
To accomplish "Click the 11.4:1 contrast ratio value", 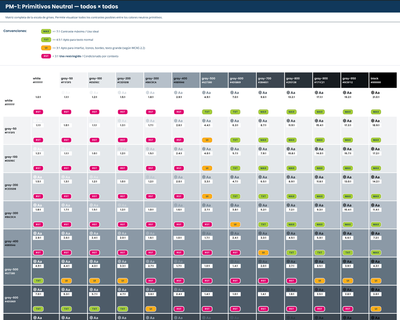I will tap(376, 210).
